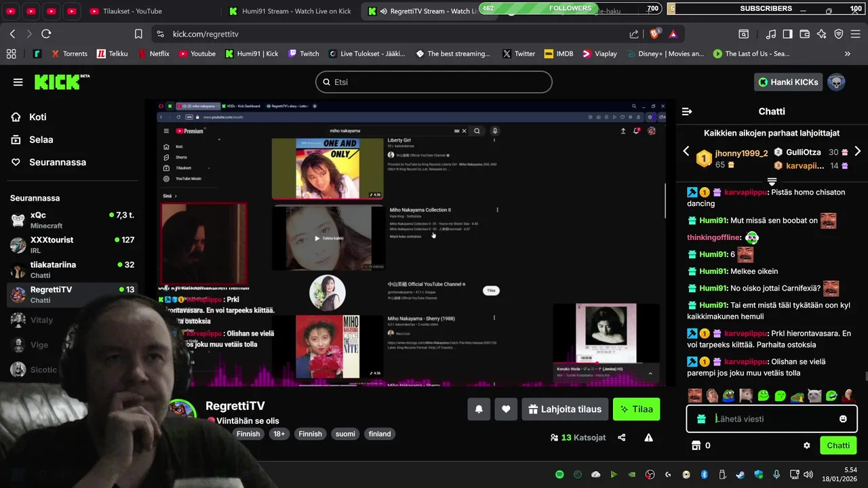This screenshot has width=868, height=488.
Task: Select RegrettiTV channel in sidebar
Action: [x=72, y=294]
